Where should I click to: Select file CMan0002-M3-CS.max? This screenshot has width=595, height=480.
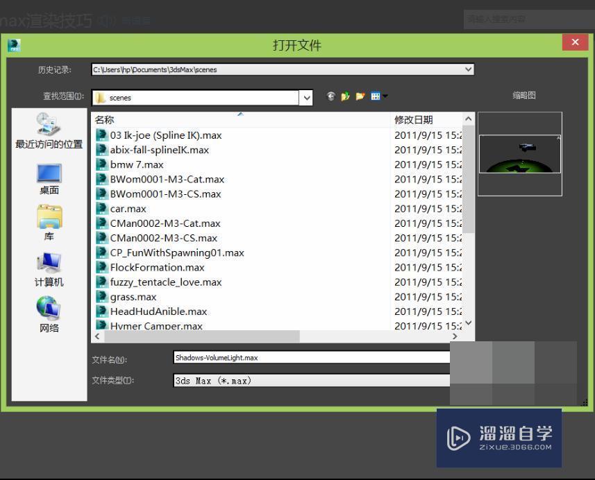(164, 238)
